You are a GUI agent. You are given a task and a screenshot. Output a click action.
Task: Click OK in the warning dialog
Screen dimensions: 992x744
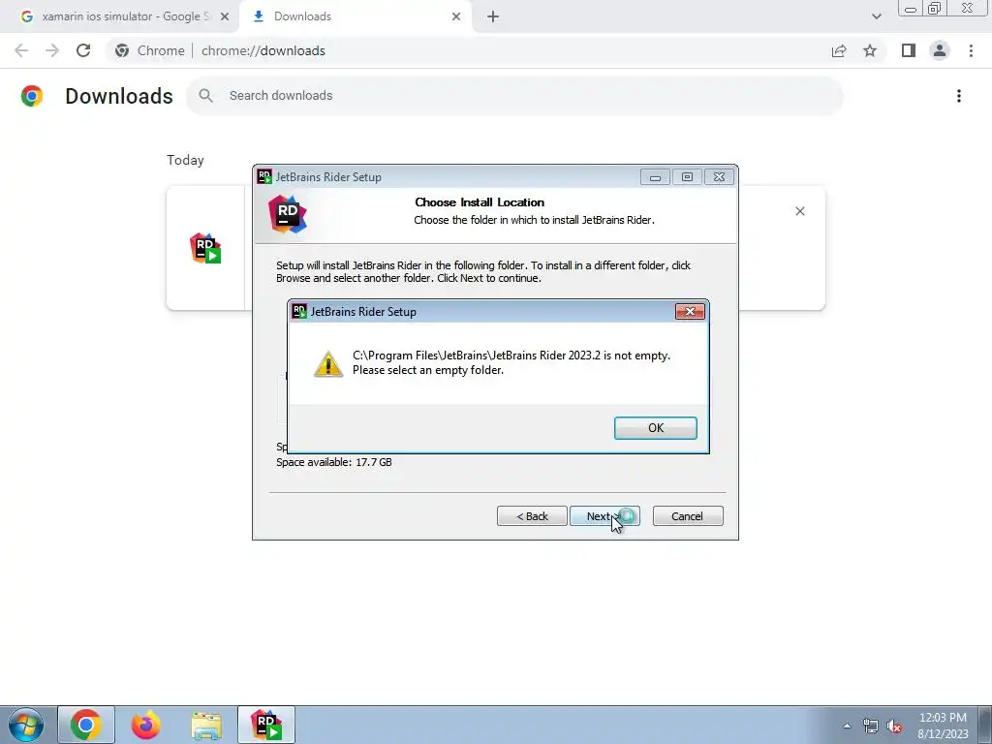click(x=656, y=427)
